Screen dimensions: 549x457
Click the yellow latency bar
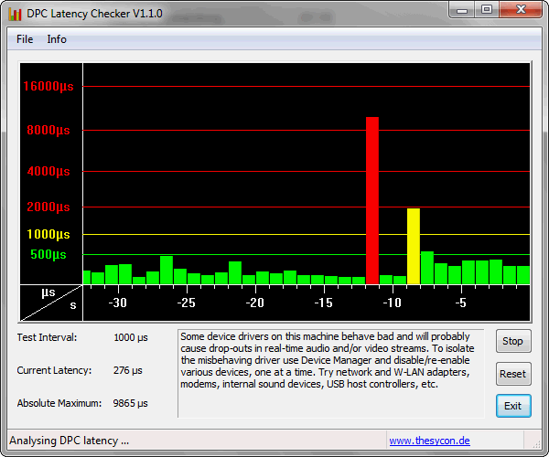pos(414,247)
